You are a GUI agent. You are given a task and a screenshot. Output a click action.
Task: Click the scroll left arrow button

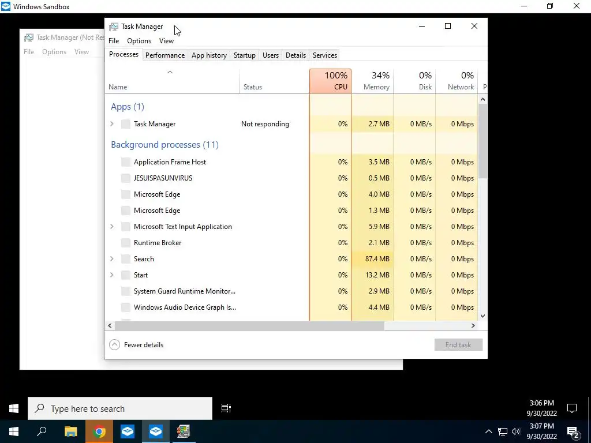click(x=110, y=325)
